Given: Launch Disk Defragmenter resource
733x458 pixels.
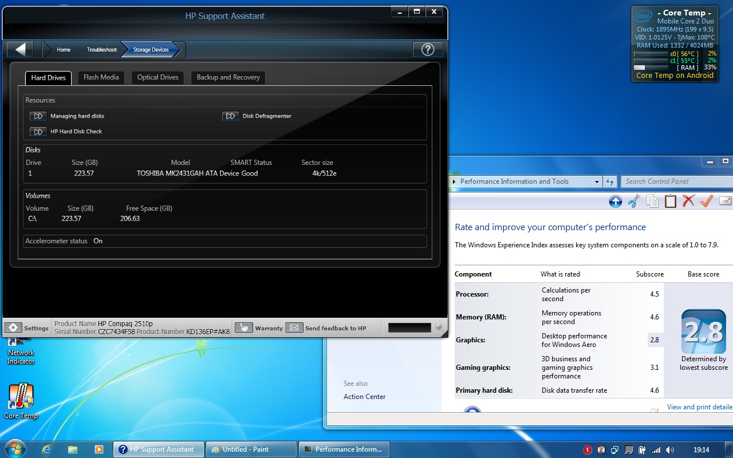Looking at the screenshot, I should tap(257, 116).
